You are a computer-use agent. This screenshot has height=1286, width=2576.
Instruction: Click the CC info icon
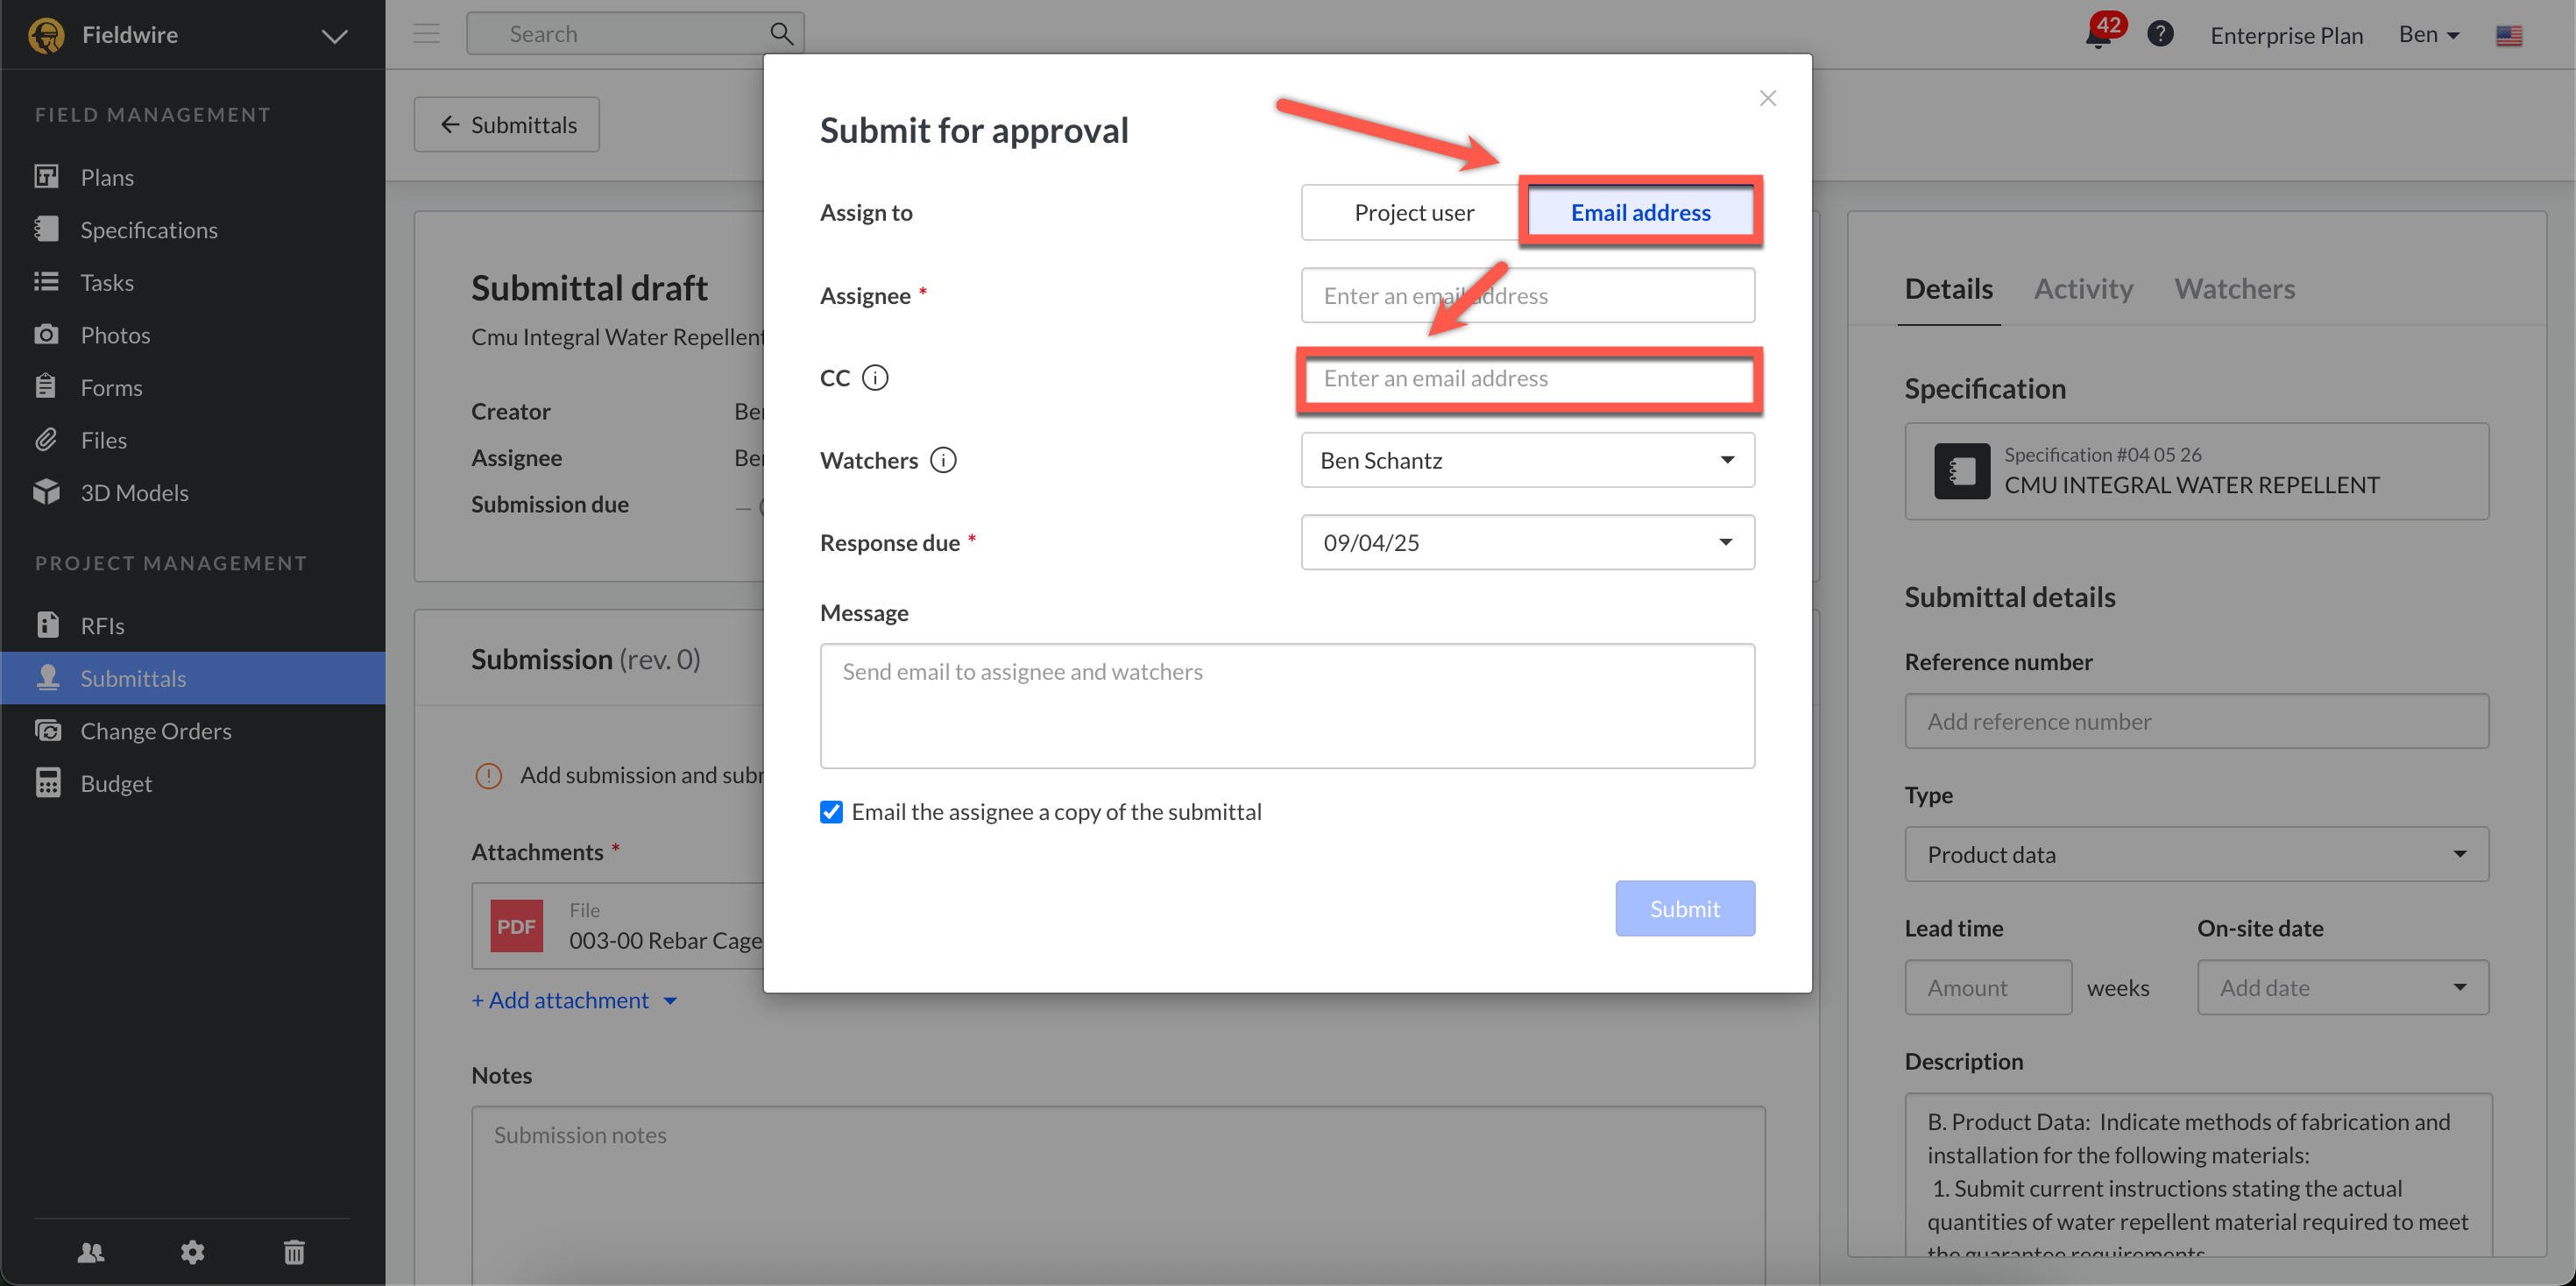click(875, 378)
